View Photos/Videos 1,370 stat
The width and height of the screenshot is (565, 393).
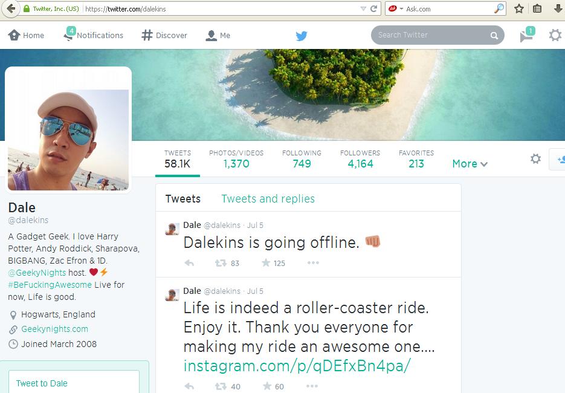click(x=236, y=160)
